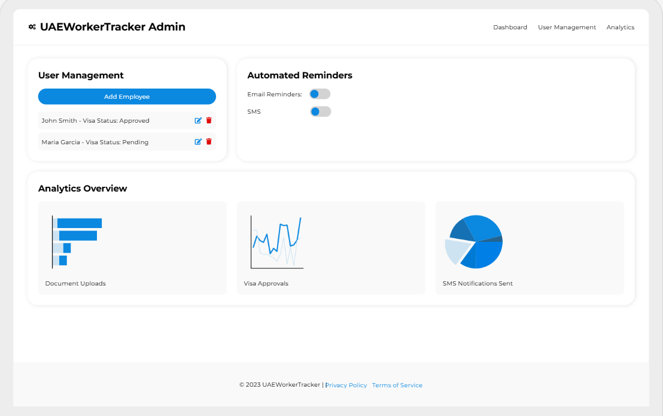Click the Add Employee button
Screen dimensions: 663x416
click(126, 96)
